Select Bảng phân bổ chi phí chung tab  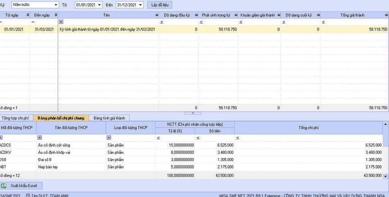coord(61,118)
